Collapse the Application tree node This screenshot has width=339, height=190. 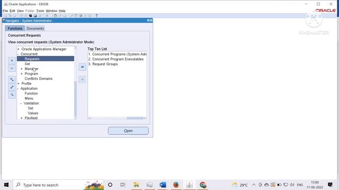(18, 89)
